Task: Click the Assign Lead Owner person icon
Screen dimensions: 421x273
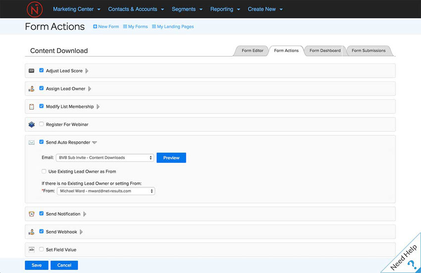Action: (31, 89)
